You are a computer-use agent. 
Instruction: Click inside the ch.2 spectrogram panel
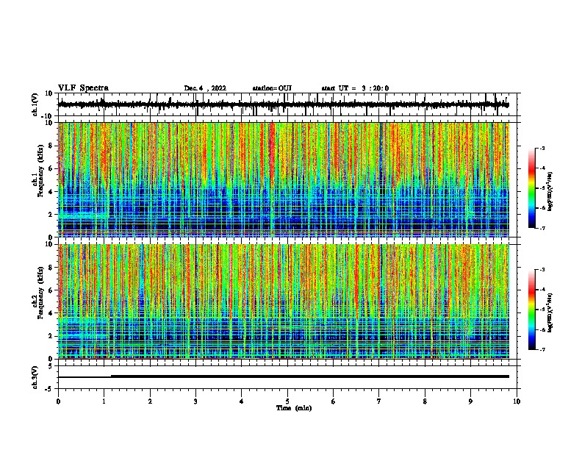click(x=284, y=301)
